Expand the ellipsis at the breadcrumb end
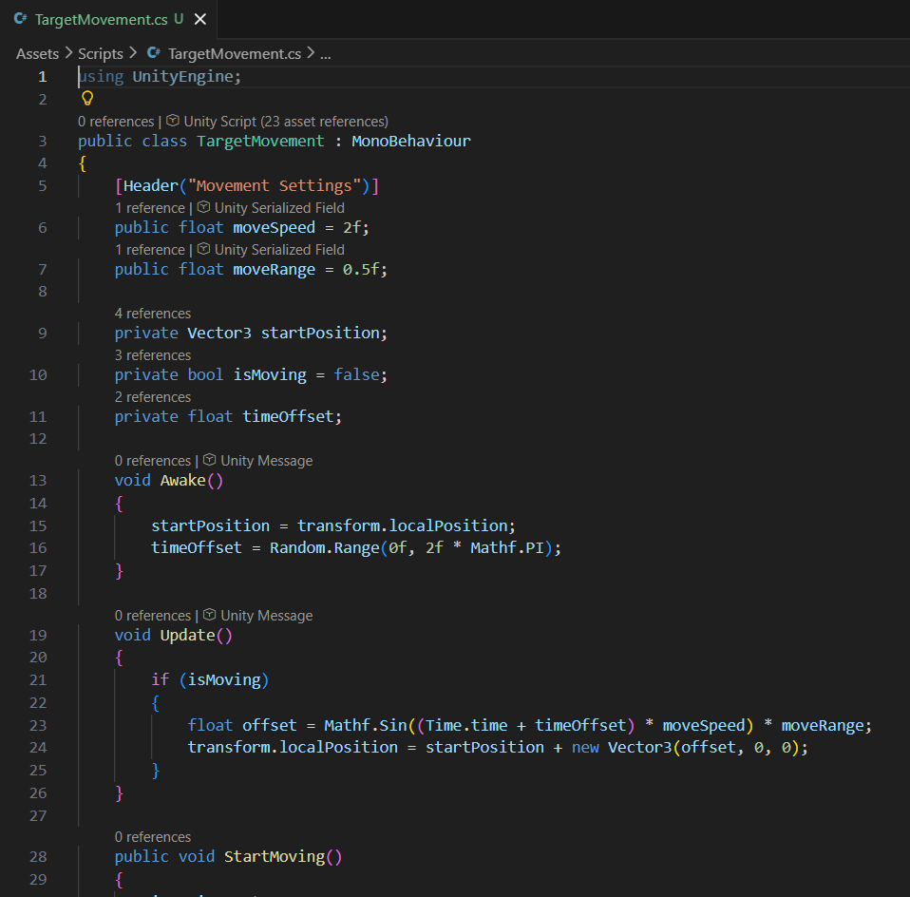910x897 pixels. coord(325,54)
